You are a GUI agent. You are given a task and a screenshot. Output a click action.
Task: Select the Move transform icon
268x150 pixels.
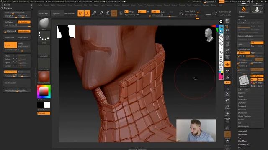pos(94,13)
